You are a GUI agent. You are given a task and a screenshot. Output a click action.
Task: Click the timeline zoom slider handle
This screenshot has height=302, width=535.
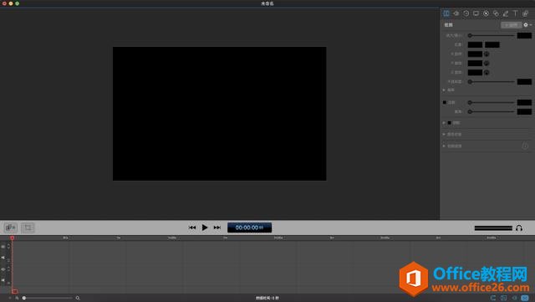[24, 298]
